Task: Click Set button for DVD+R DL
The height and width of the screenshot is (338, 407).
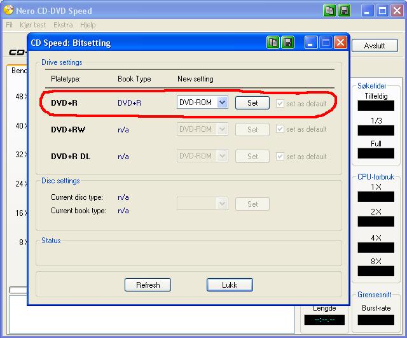Action: tap(252, 156)
